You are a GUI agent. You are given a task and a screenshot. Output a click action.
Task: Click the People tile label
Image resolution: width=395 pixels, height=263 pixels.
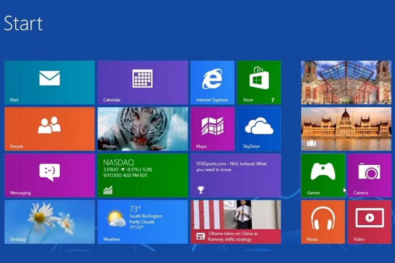tap(16, 146)
